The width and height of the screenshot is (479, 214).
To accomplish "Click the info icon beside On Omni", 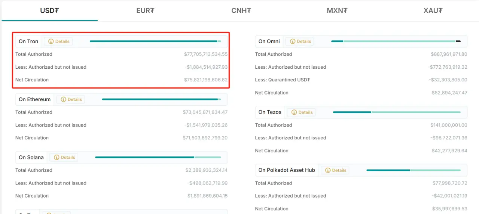I will point(293,41).
